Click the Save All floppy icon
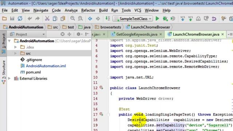The image size is (233, 131). point(12,19)
